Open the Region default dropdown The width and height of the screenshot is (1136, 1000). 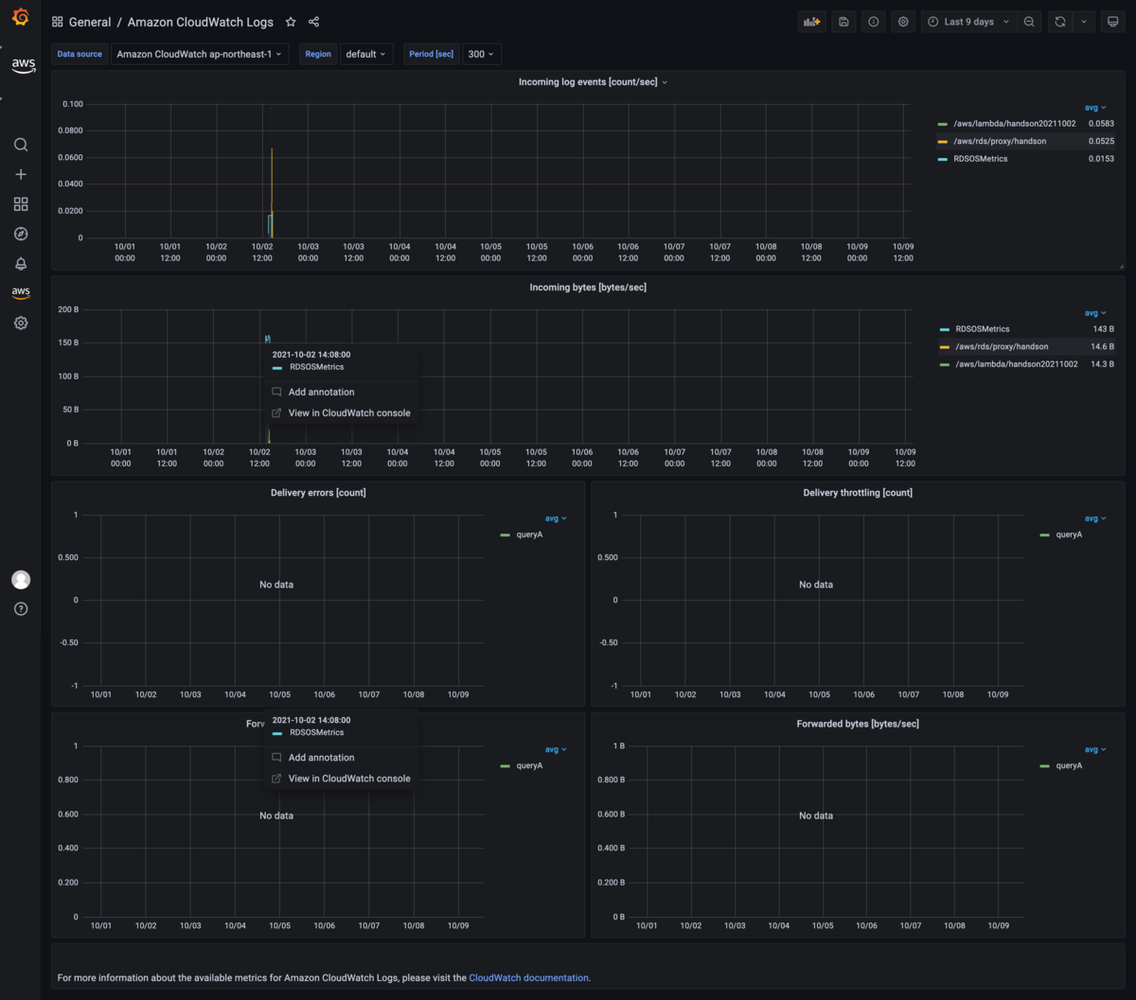[x=366, y=54]
